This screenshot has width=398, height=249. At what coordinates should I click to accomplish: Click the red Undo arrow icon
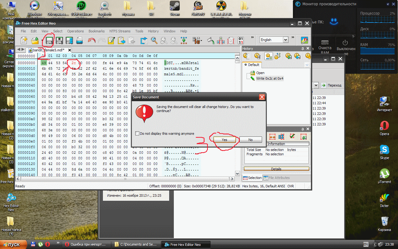click(x=91, y=40)
